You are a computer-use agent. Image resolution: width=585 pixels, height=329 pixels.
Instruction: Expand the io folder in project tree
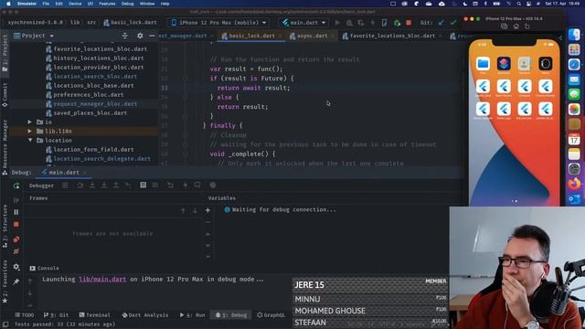[x=29, y=122]
